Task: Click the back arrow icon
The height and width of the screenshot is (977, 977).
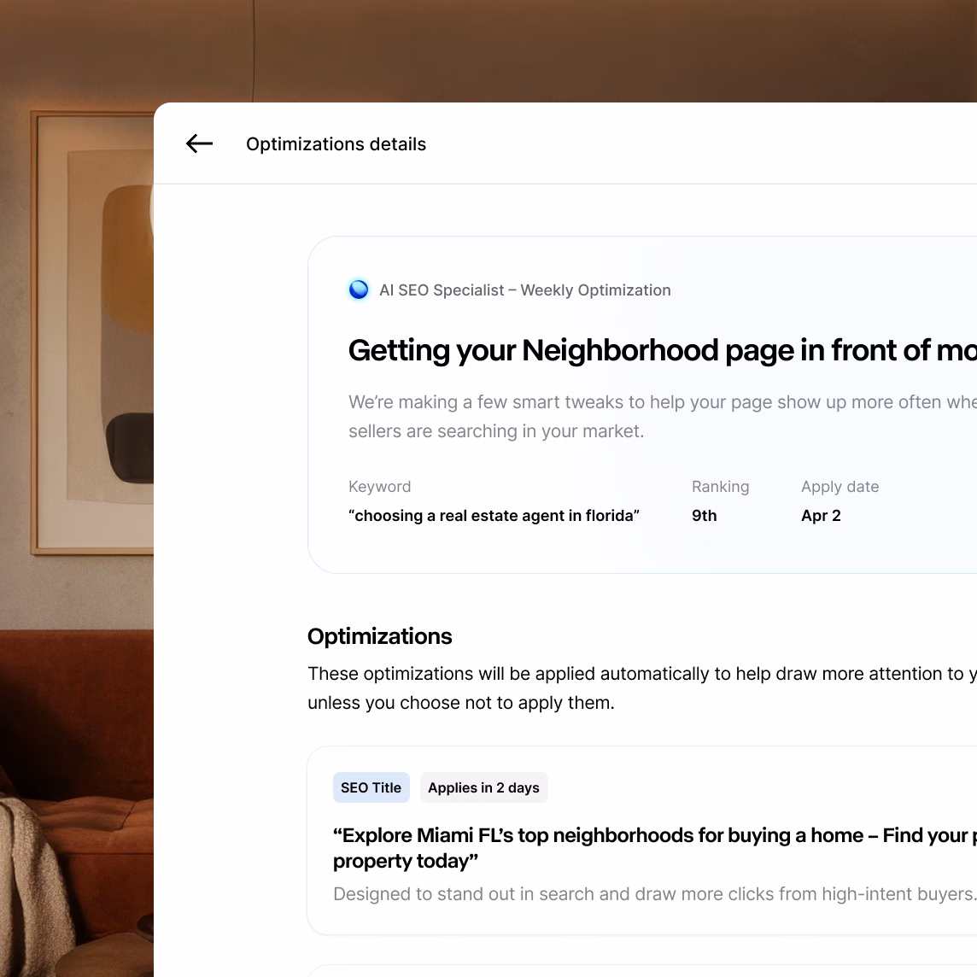Action: (199, 143)
